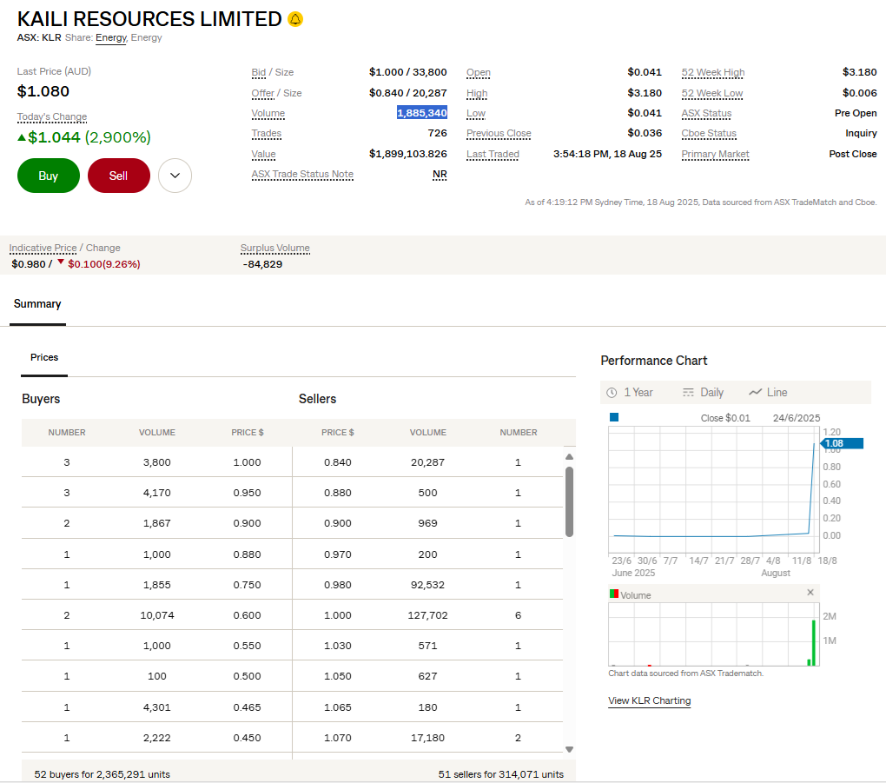Expand more actions chevron beside Sell
This screenshot has height=783, width=886.
coord(175,176)
